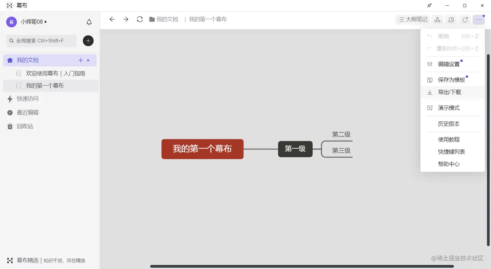Click the notification bell icon
Screen dimensions: 491x269
coord(89,22)
